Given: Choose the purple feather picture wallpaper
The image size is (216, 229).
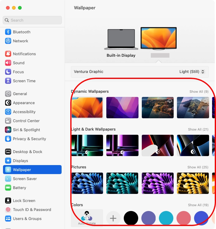Looking at the screenshot, I should [158, 183].
